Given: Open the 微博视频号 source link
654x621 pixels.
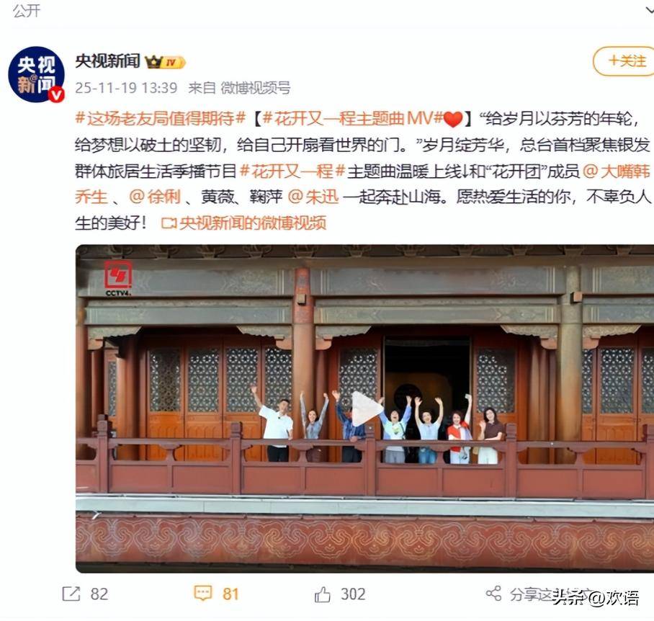Looking at the screenshot, I should click(x=255, y=88).
